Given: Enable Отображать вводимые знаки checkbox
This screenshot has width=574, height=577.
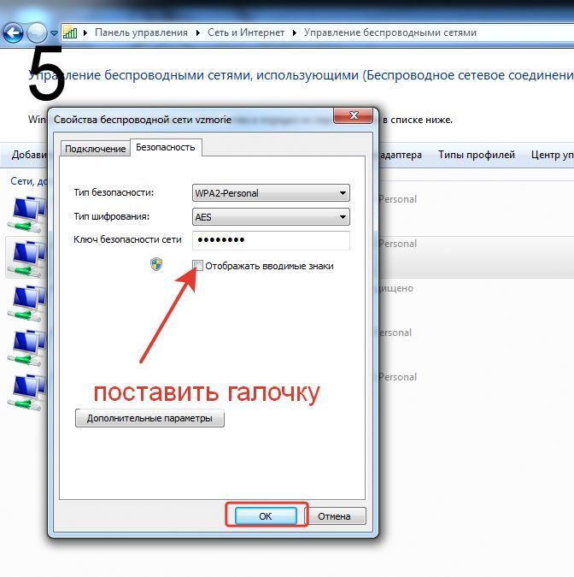Looking at the screenshot, I should 198,266.
